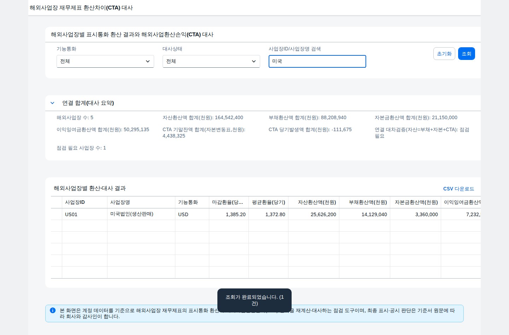Click the 해외사업장 수: 5 summary text
This screenshot has width=509, height=335.
click(75, 117)
